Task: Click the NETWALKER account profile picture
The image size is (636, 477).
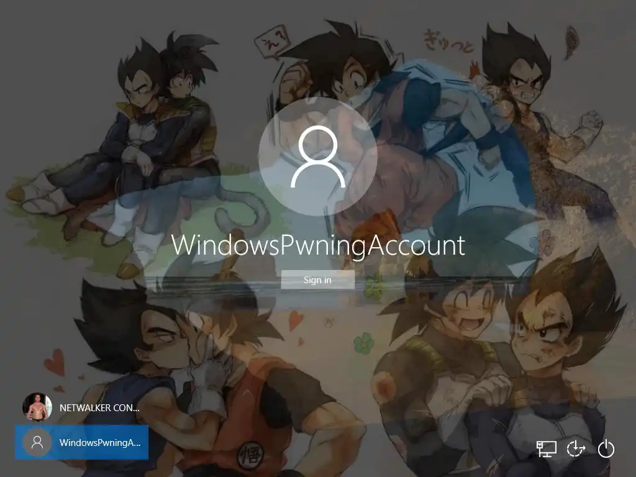Action: tap(37, 407)
